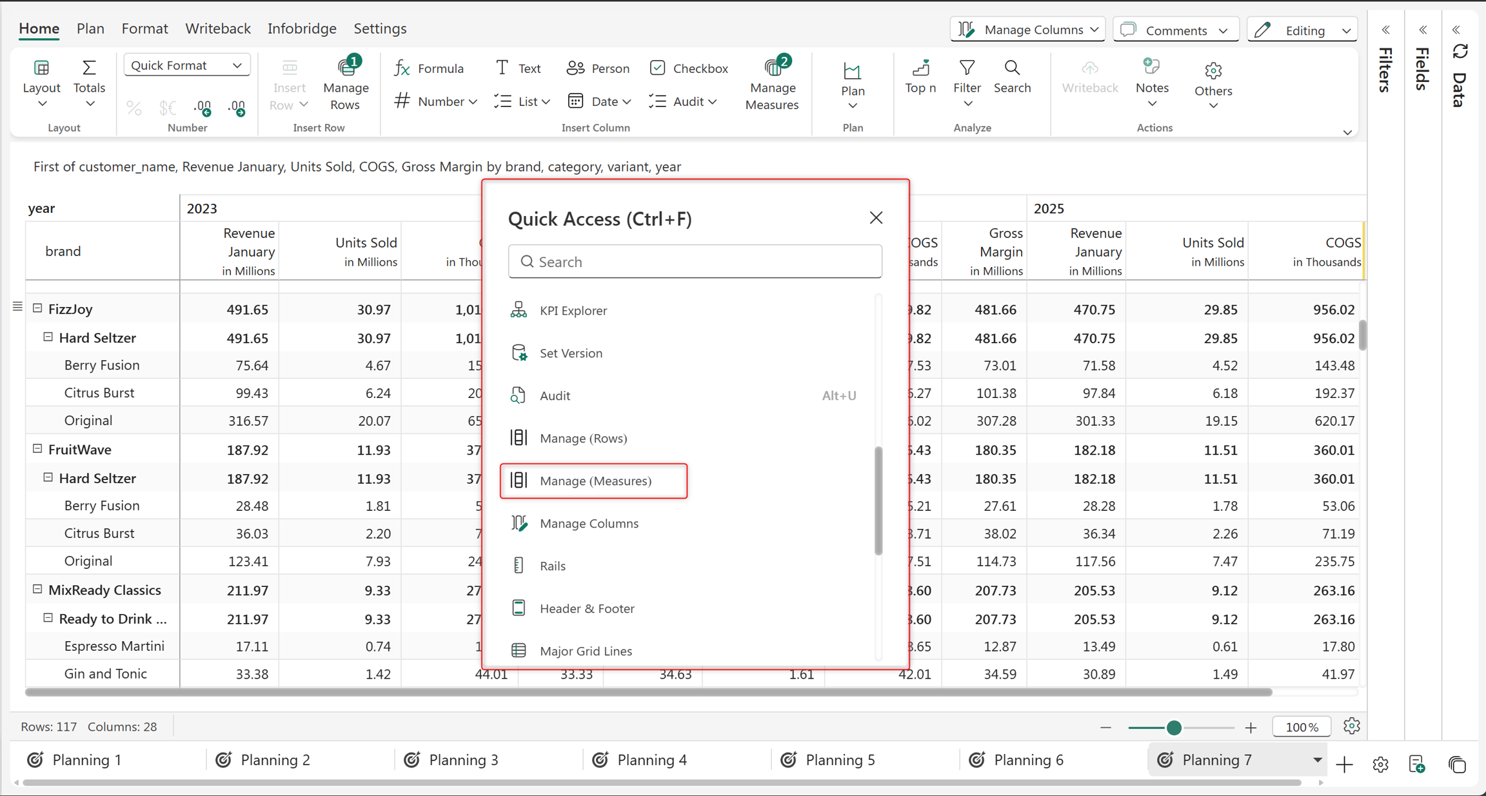Image resolution: width=1486 pixels, height=796 pixels.
Task: Switch to the Writeback ribbon tab
Action: pyautogui.click(x=218, y=28)
